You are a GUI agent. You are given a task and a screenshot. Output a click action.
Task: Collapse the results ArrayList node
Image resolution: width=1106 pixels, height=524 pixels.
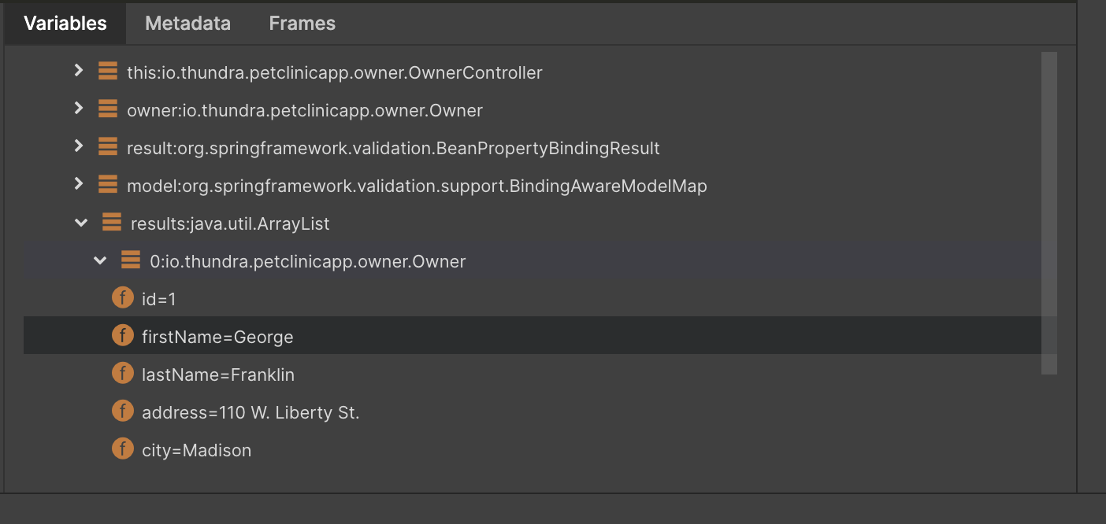coord(81,223)
